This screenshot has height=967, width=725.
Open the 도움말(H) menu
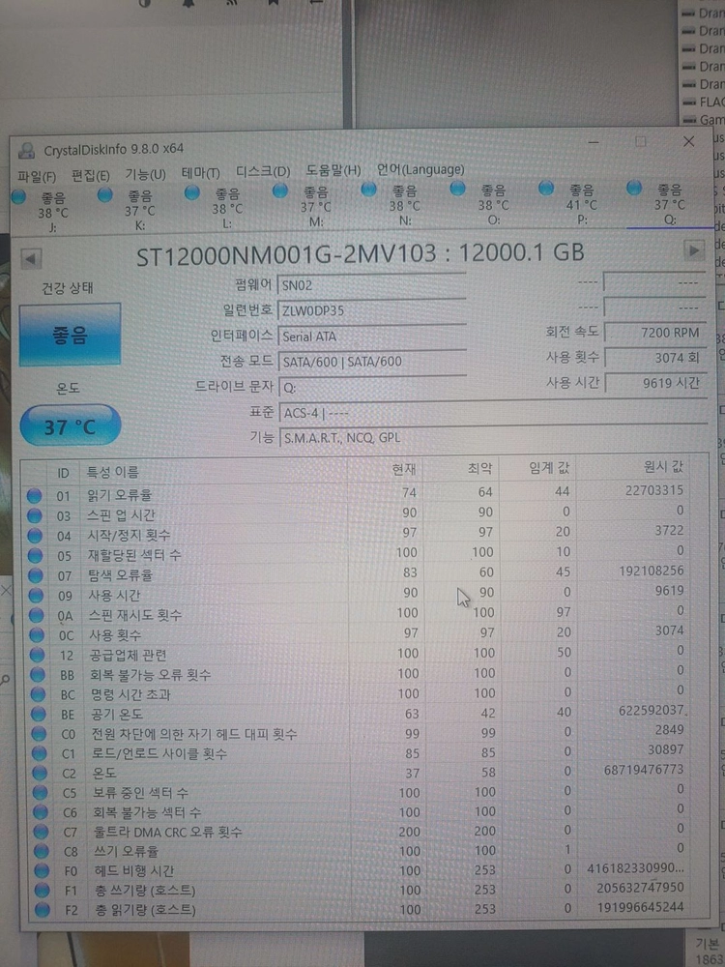[x=333, y=170]
